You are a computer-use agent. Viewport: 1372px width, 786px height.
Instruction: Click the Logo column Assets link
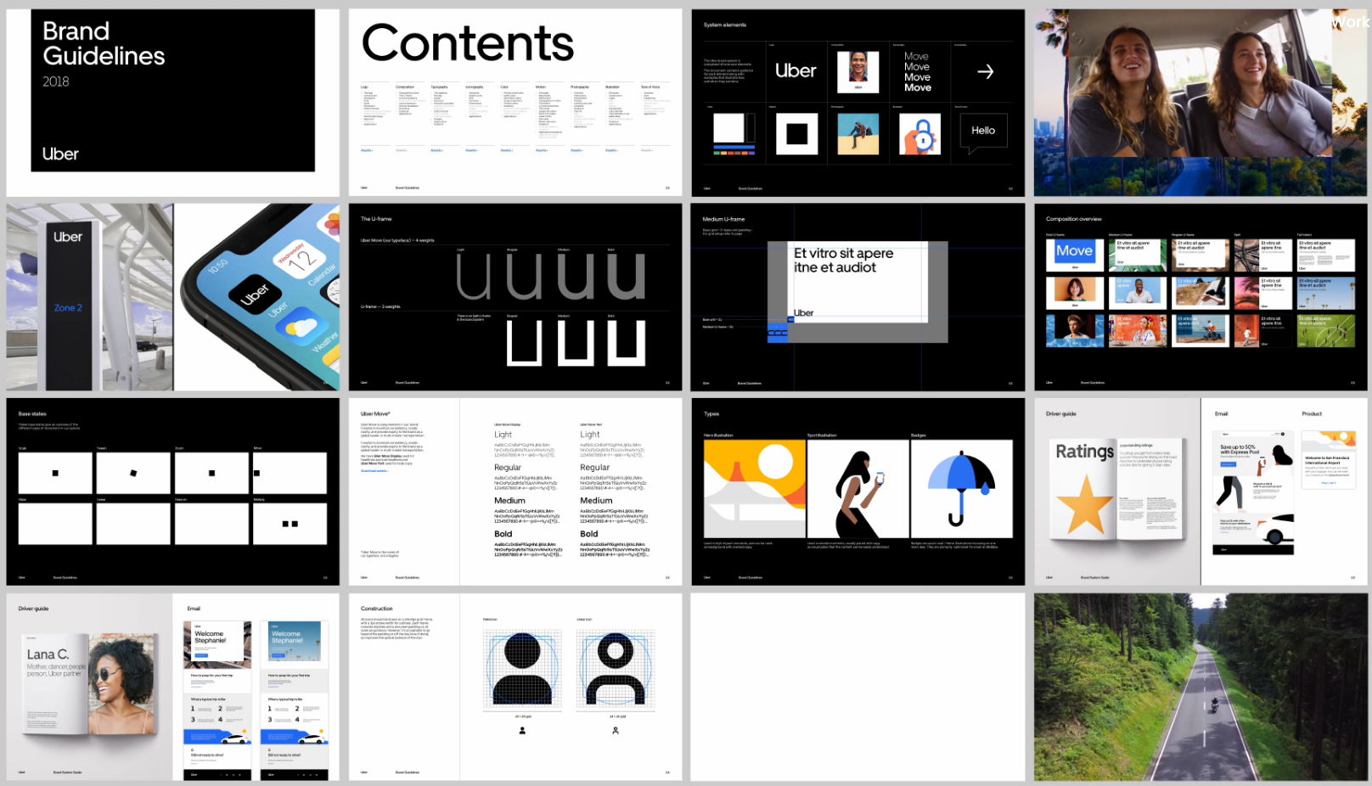367,150
